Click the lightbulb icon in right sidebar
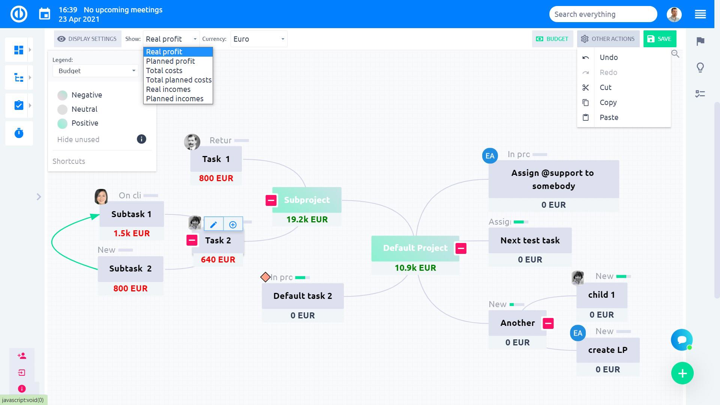720x405 pixels. click(x=700, y=67)
